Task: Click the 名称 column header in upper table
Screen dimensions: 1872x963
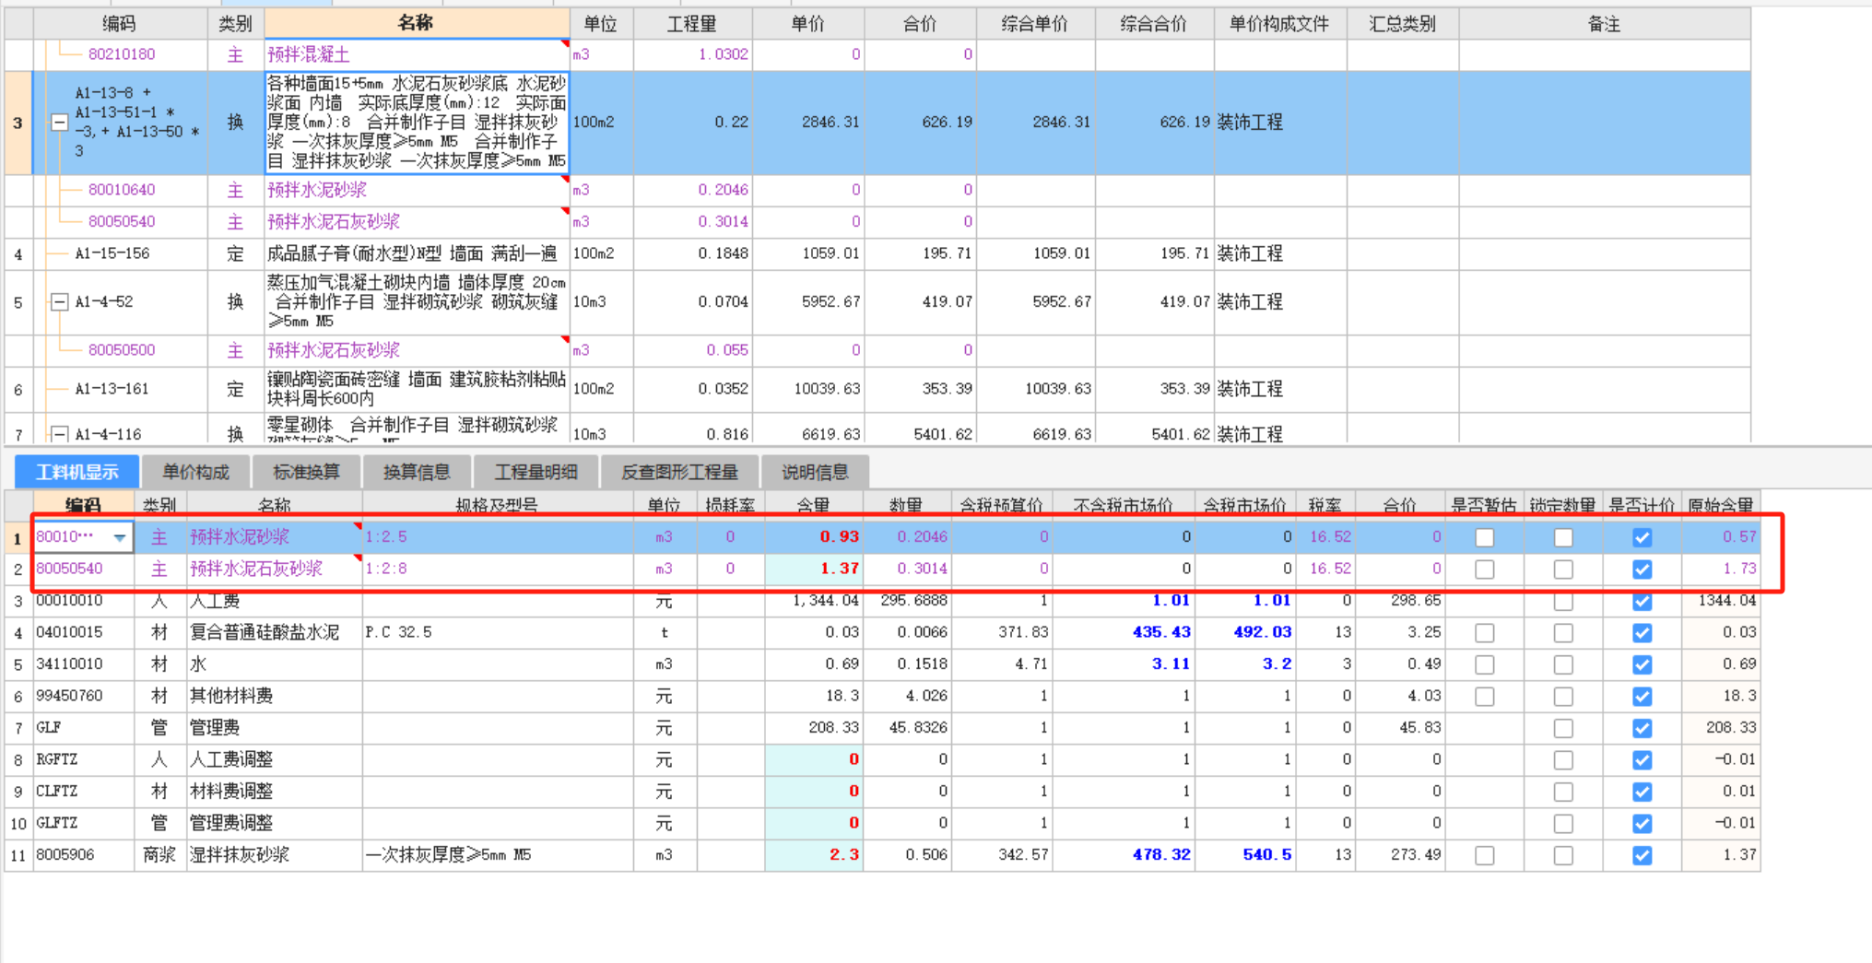Action: click(417, 24)
